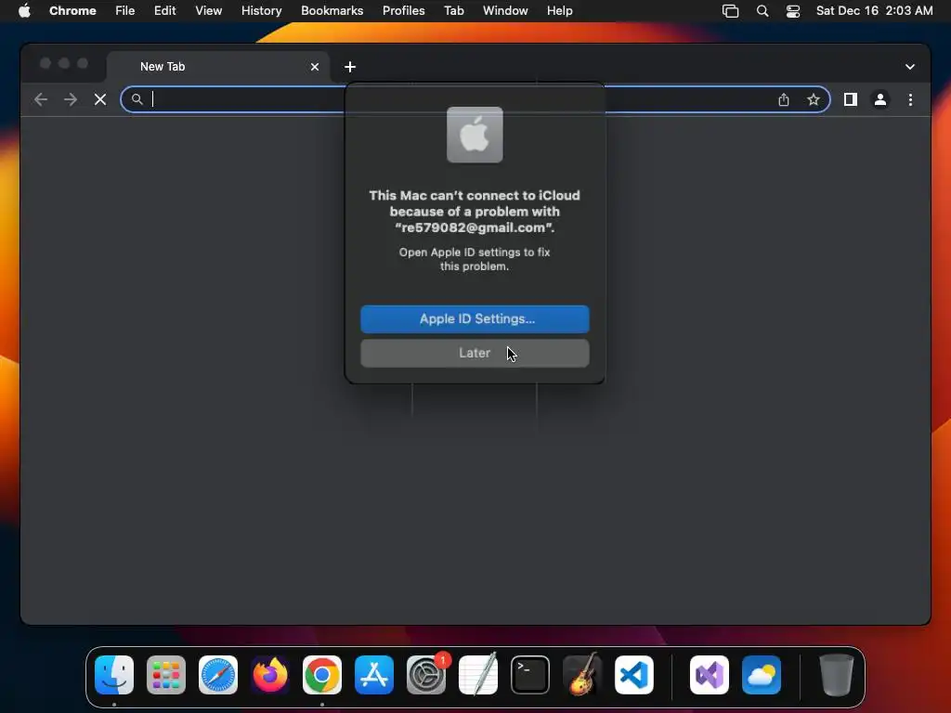
Task: Open the Trash in the dock
Action: (837, 675)
